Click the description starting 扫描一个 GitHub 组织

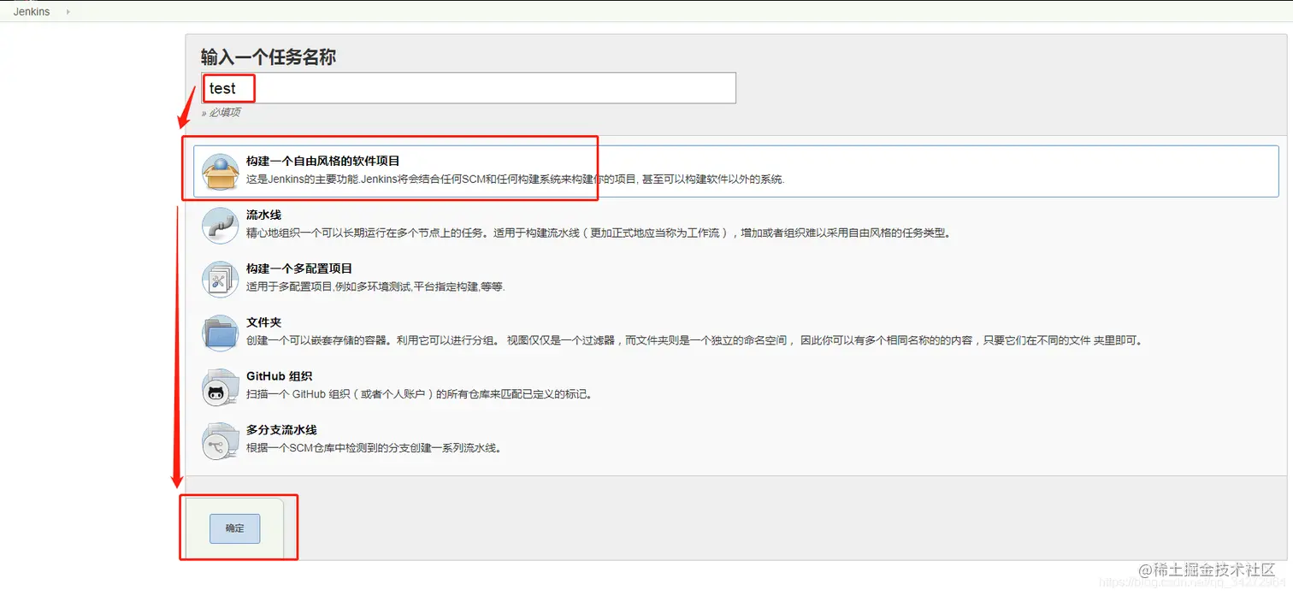[x=419, y=394]
